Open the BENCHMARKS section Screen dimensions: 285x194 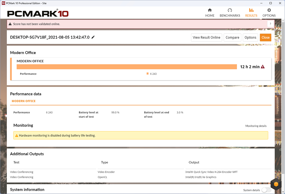[230, 13]
